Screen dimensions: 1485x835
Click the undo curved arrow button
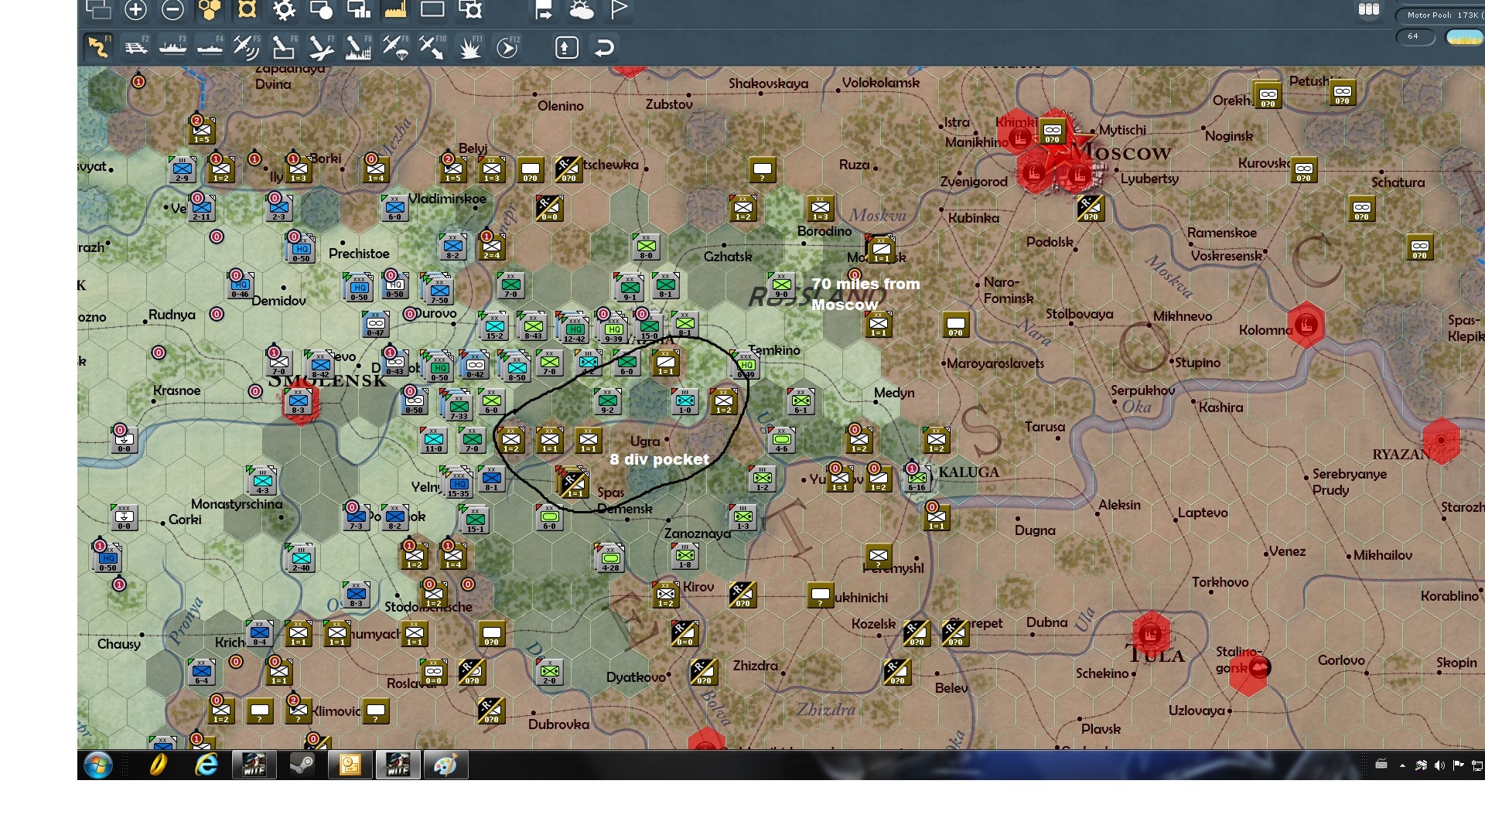pos(604,48)
